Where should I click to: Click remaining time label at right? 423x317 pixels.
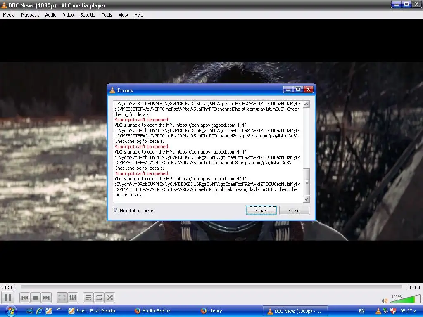414,287
